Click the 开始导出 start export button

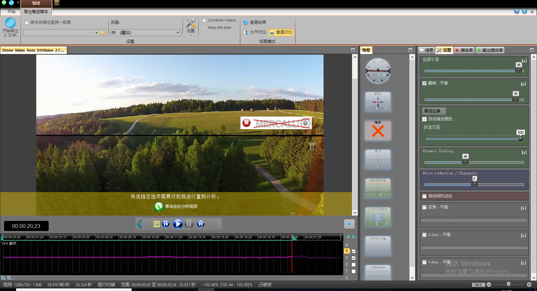click(10, 27)
